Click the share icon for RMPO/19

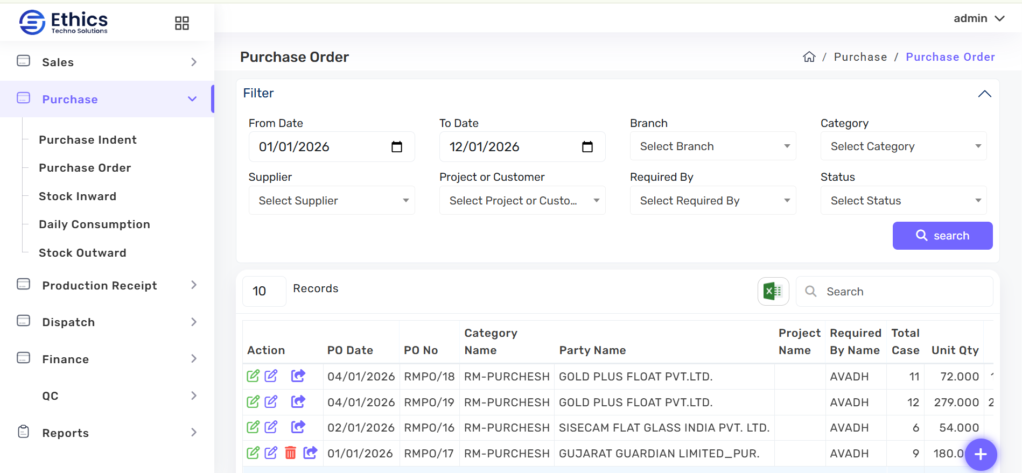[x=298, y=401]
